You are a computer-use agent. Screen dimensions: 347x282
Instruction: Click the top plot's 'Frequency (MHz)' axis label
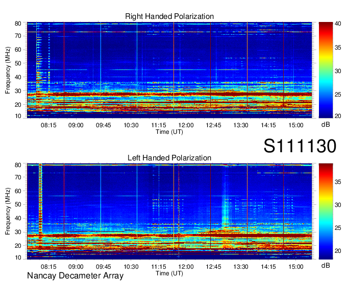point(8,70)
